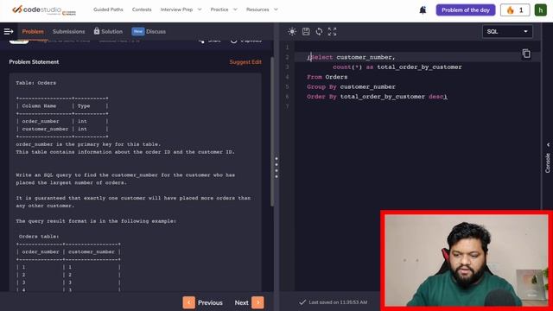
Task: Click code line 'count(*) as total_order_by_customer'
Action: tap(397, 67)
